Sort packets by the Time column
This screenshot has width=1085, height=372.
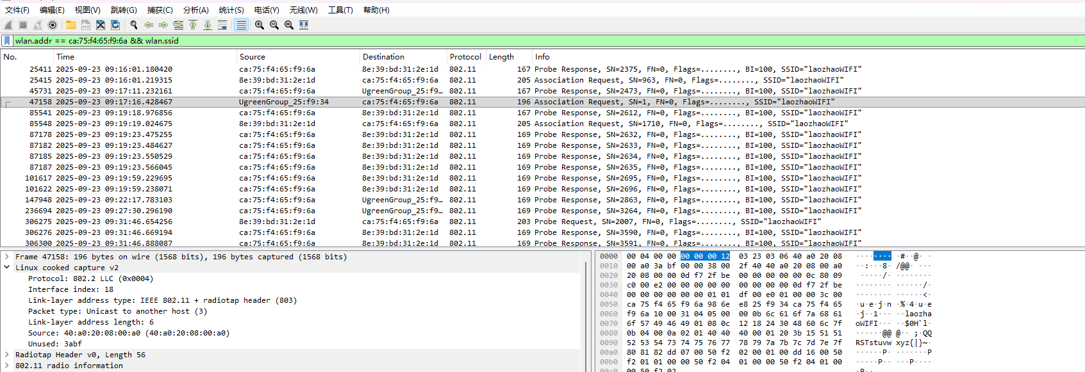click(x=145, y=57)
